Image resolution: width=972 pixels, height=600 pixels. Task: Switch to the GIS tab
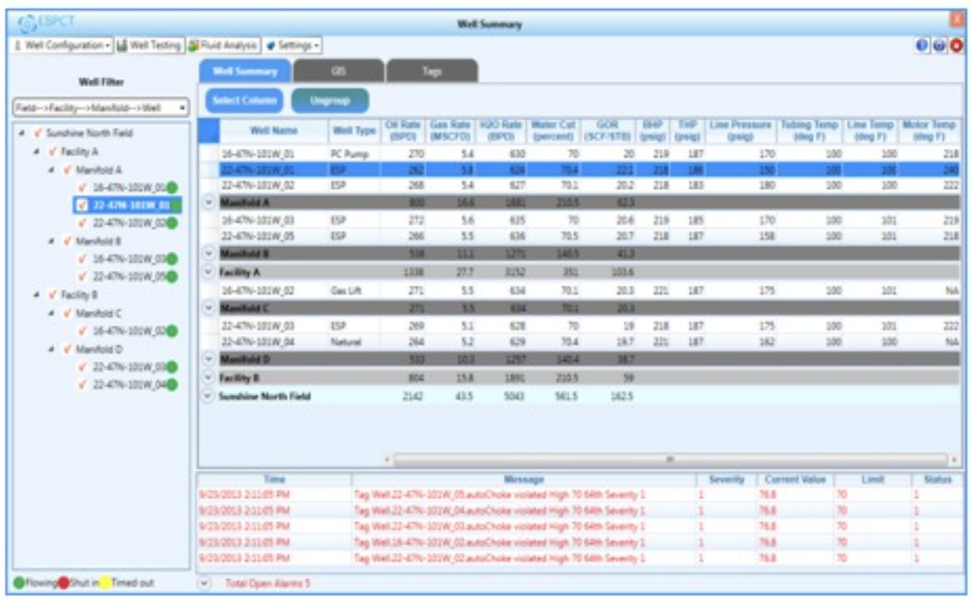click(339, 71)
